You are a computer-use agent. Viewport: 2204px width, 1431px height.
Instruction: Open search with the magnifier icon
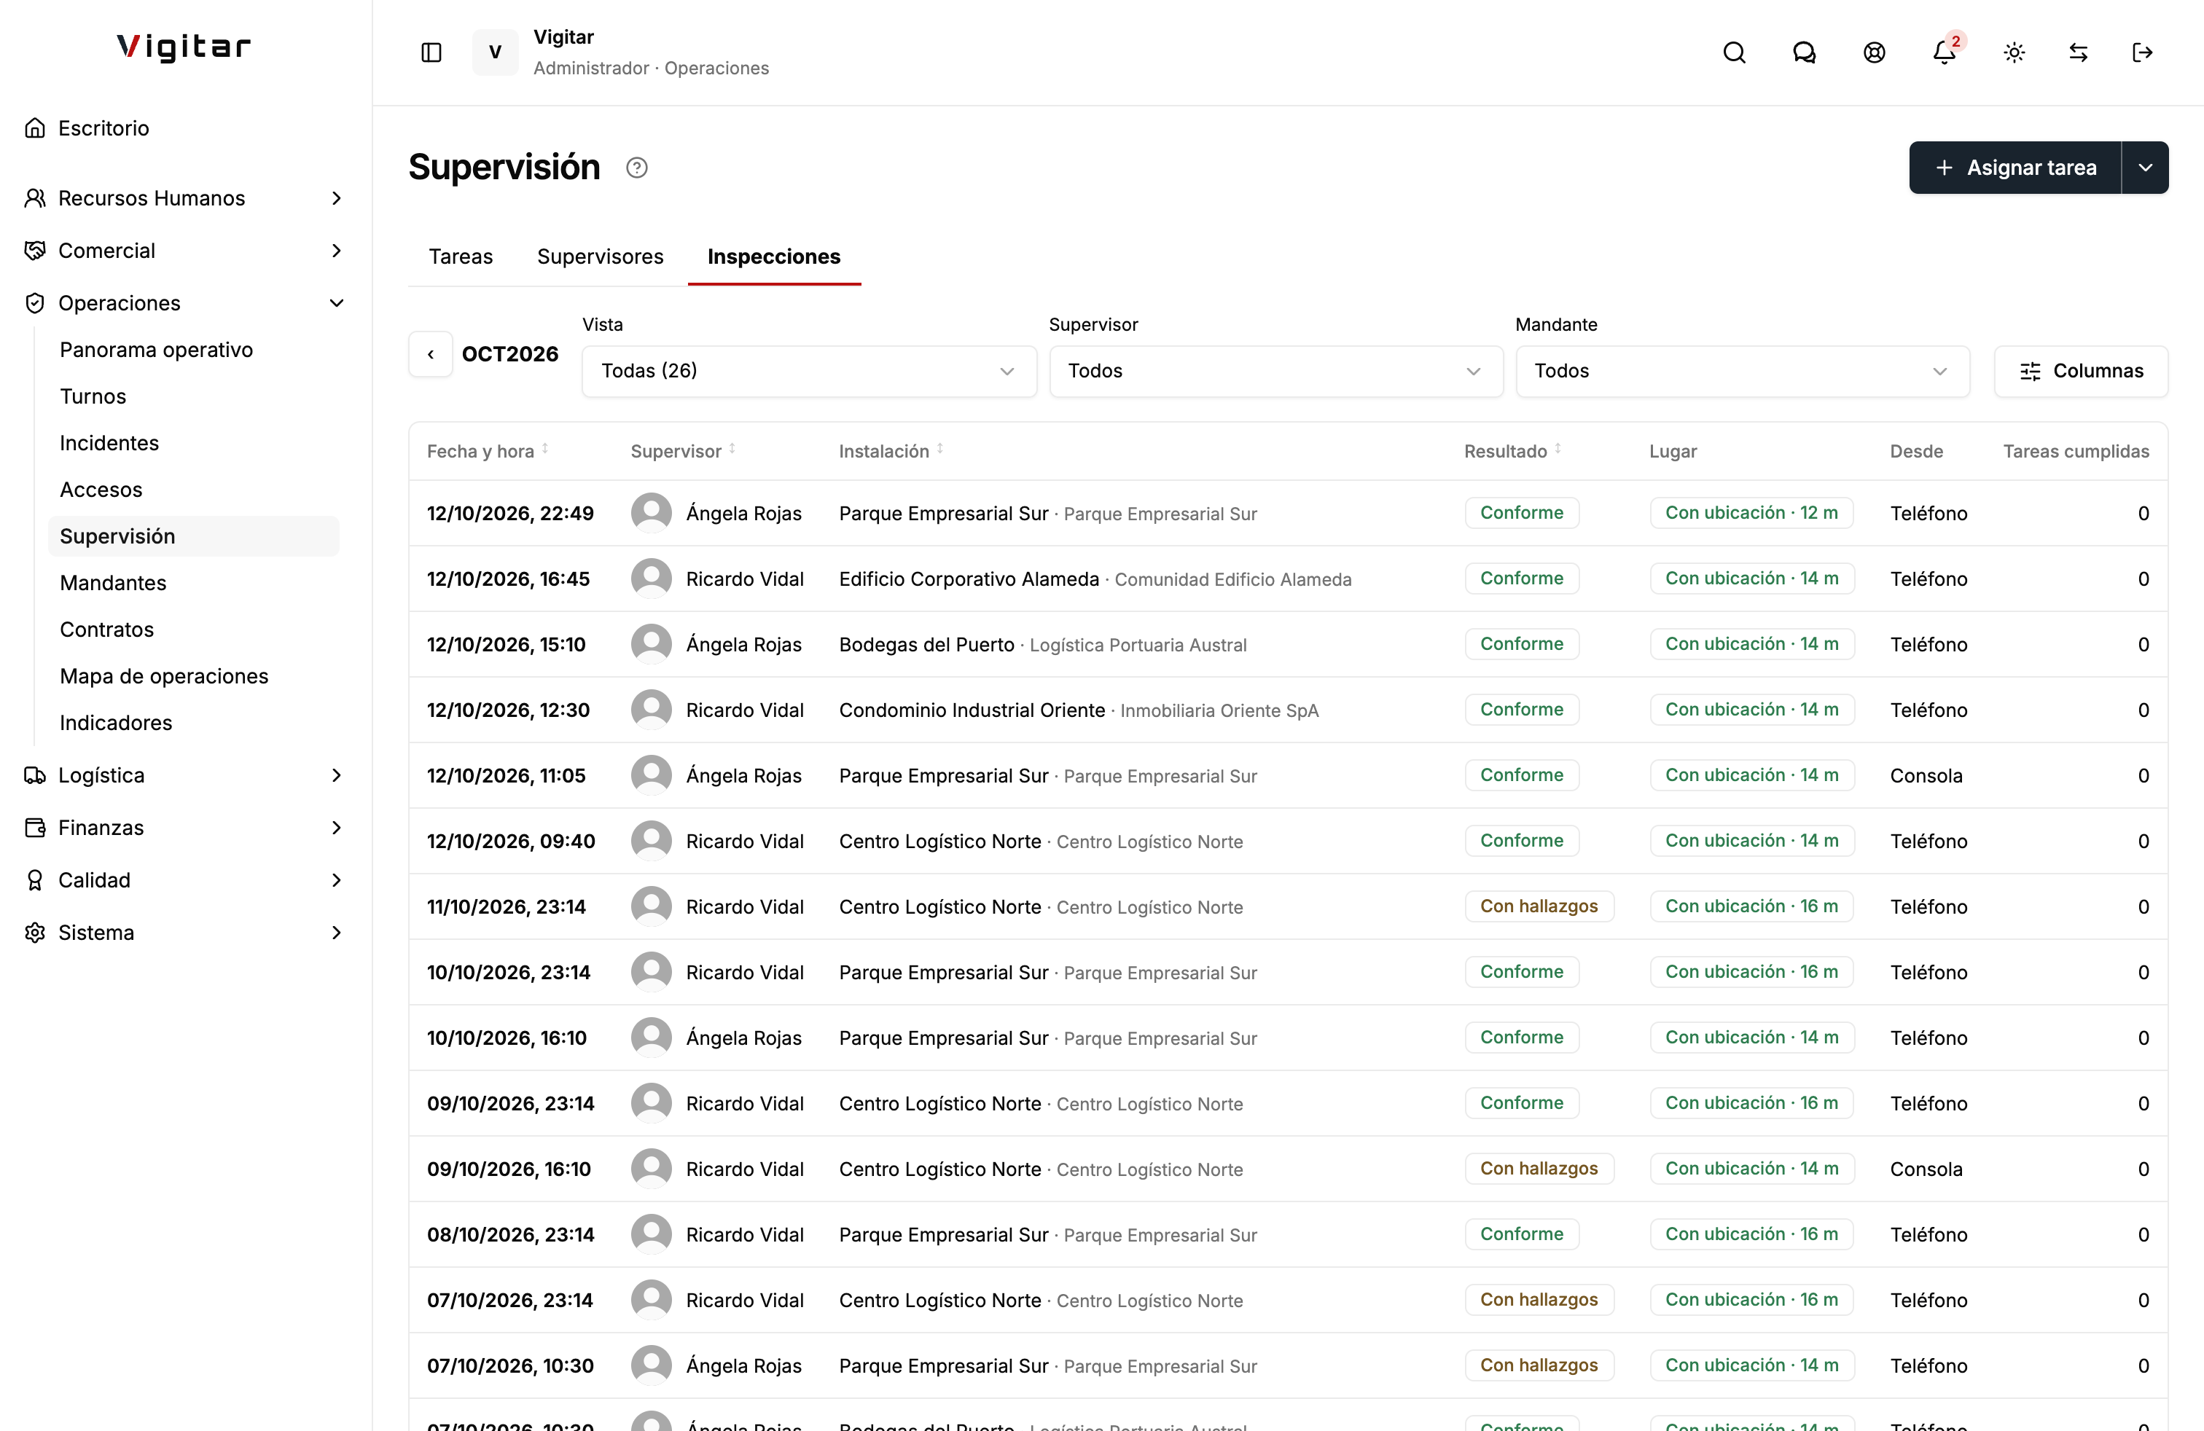click(x=1735, y=52)
